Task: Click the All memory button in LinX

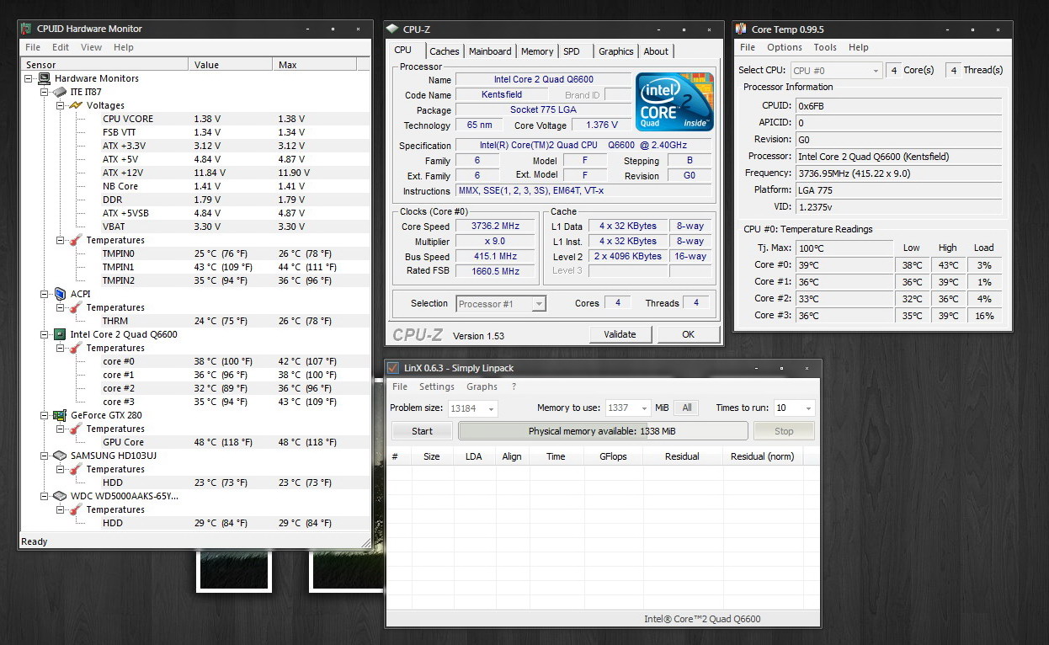Action: (687, 408)
